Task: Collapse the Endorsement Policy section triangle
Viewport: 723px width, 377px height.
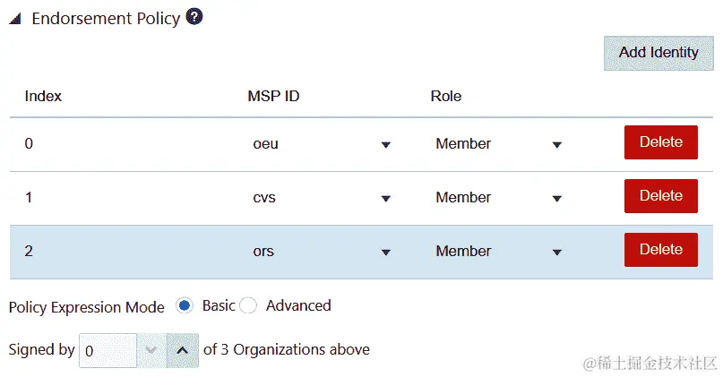Action: click(x=15, y=20)
